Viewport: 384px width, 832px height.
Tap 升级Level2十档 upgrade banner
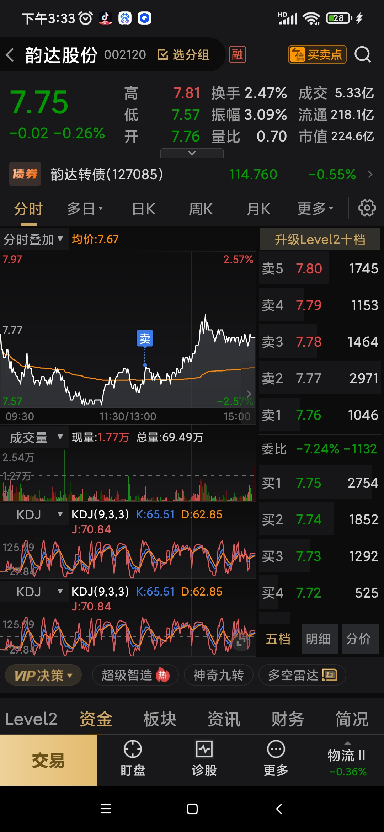320,239
